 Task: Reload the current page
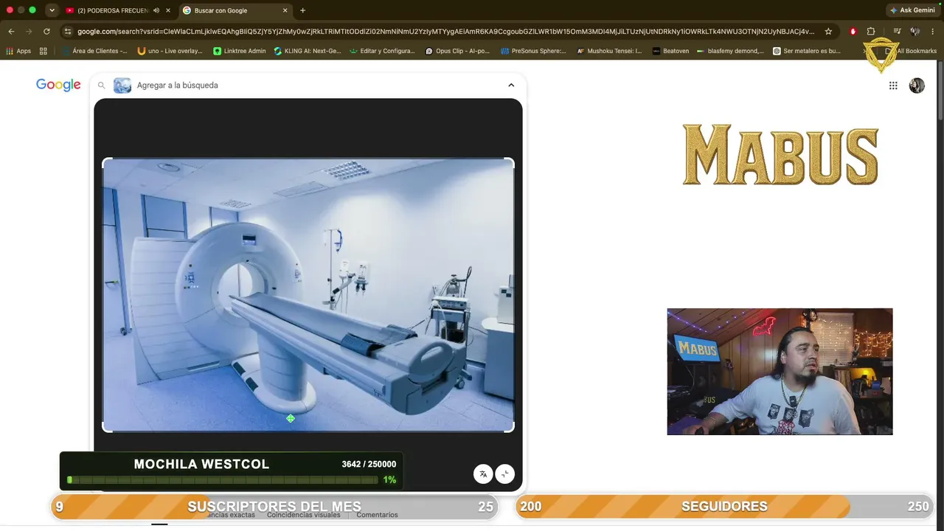click(46, 32)
